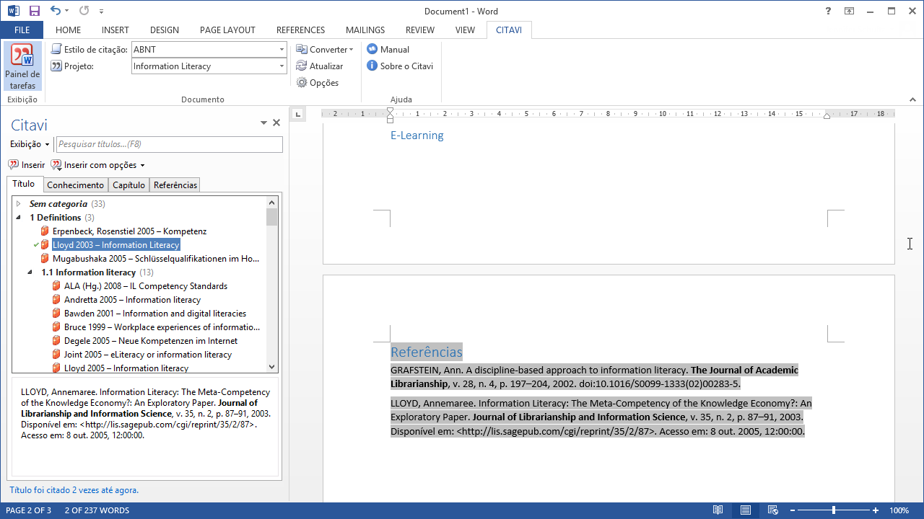Switch to the INSERT ribbon tab
Viewport: 924px width, 519px height.
[115, 30]
